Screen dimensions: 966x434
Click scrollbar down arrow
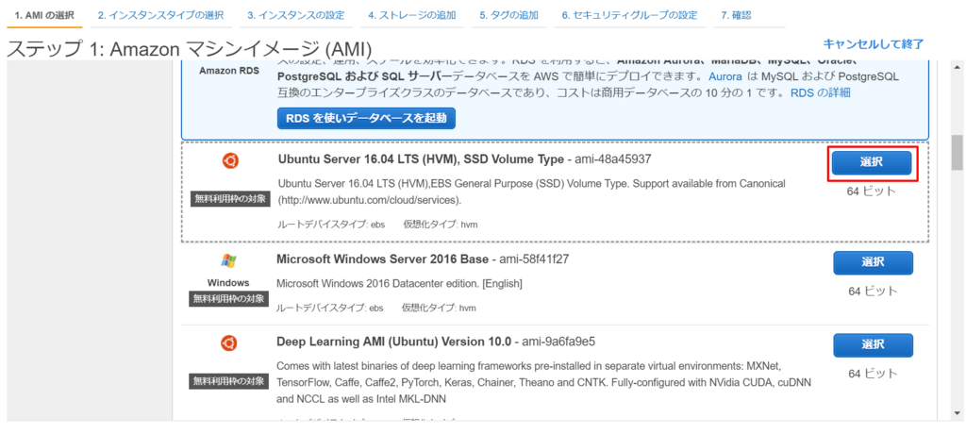(957, 413)
